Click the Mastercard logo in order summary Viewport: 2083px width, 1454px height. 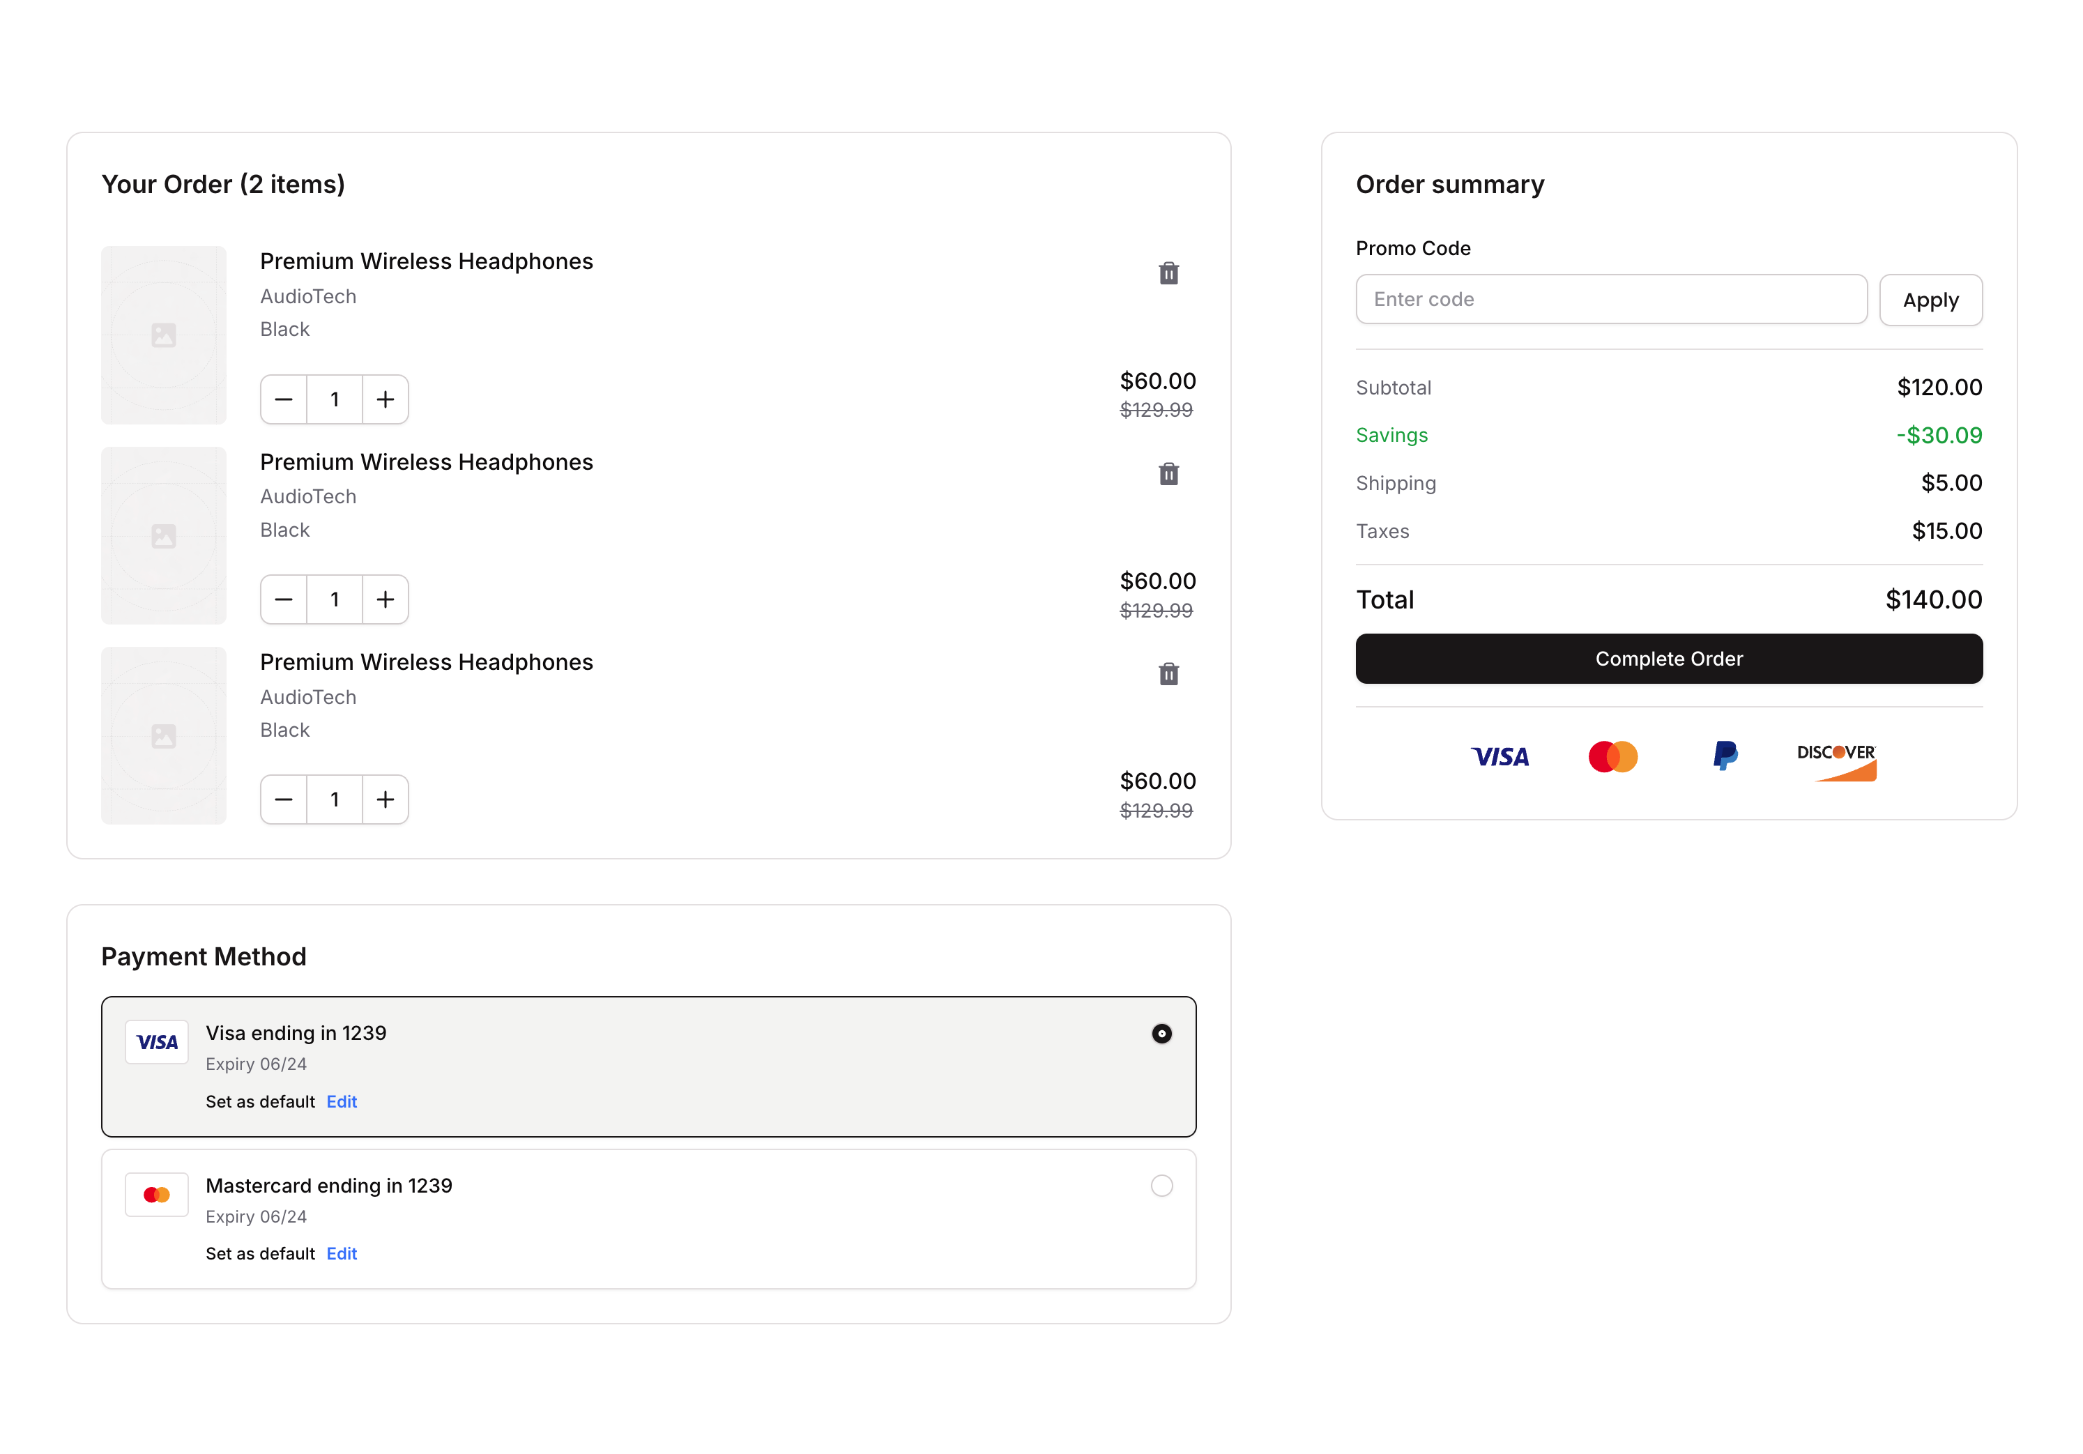point(1612,756)
